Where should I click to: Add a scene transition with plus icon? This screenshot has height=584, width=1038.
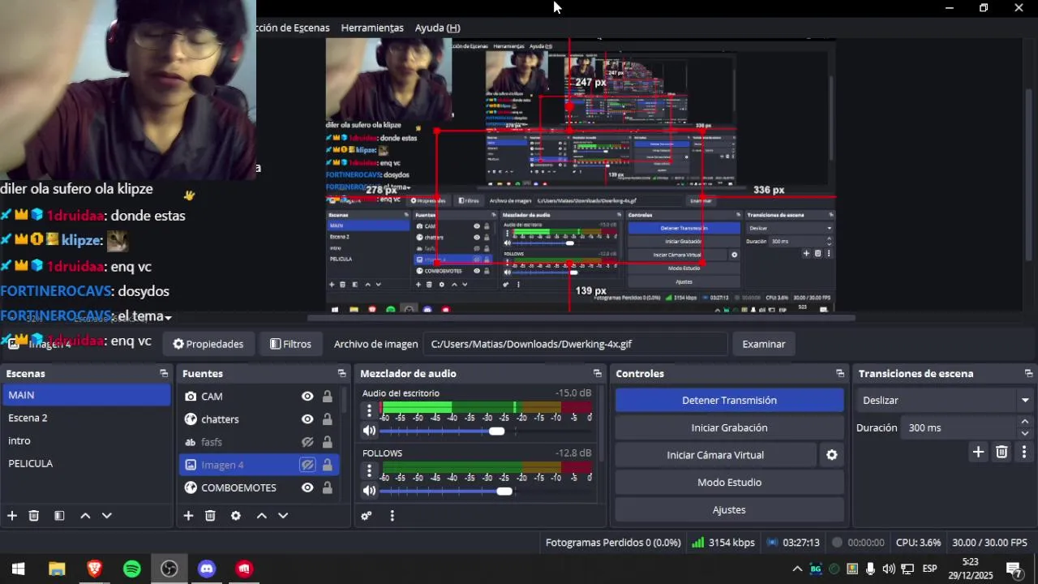pos(978,453)
